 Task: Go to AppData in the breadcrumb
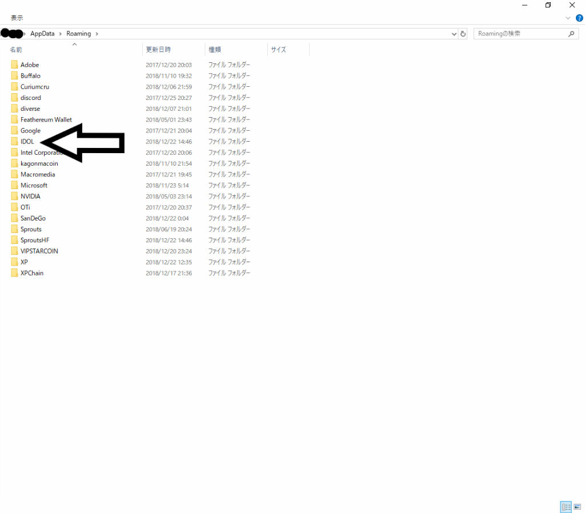(x=42, y=34)
